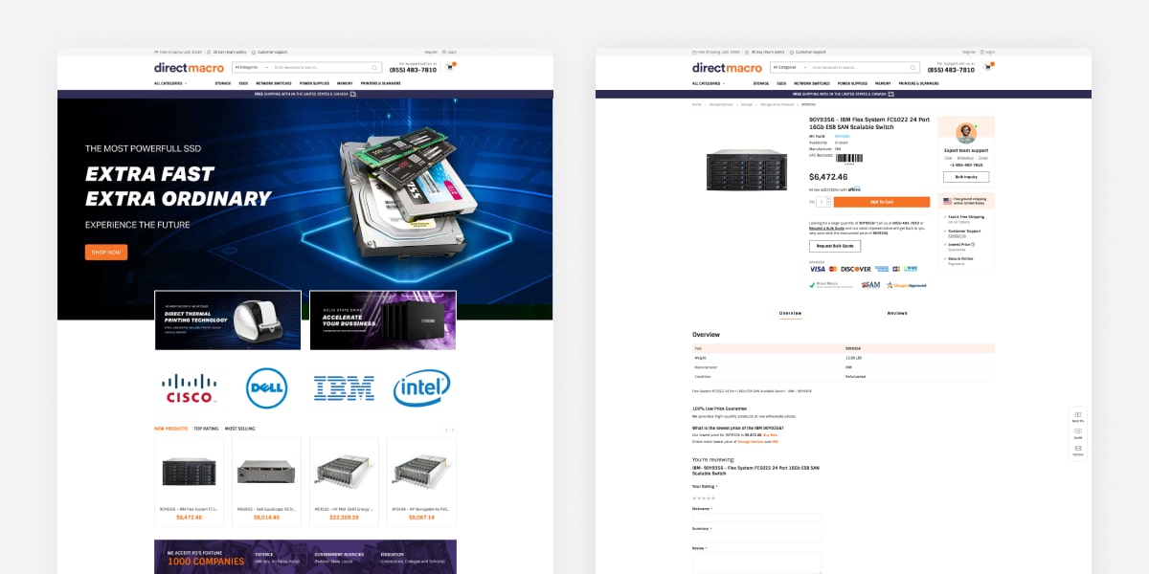The height and width of the screenshot is (574, 1149).
Task: Click the support agent avatar
Action: (966, 134)
